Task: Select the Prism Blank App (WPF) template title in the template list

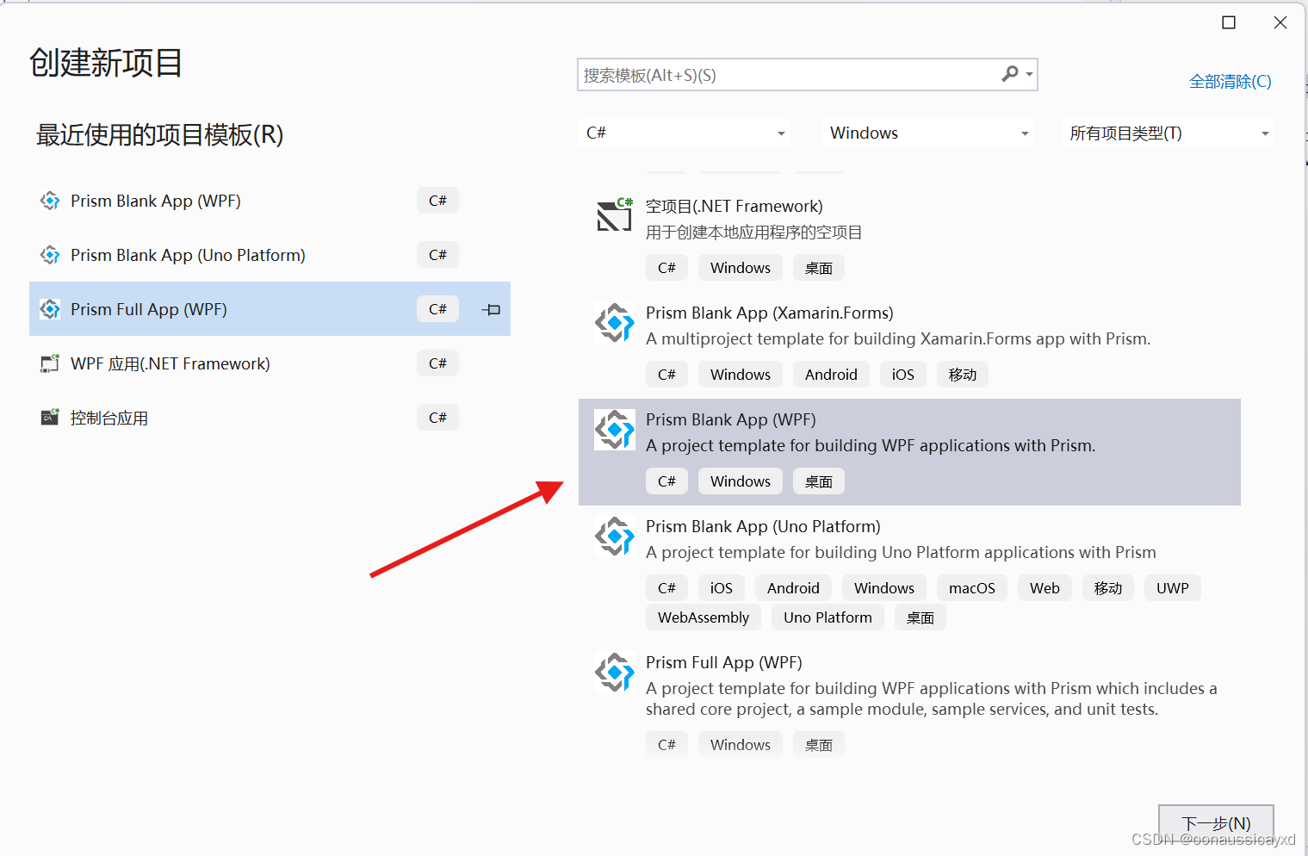Action: (x=731, y=419)
